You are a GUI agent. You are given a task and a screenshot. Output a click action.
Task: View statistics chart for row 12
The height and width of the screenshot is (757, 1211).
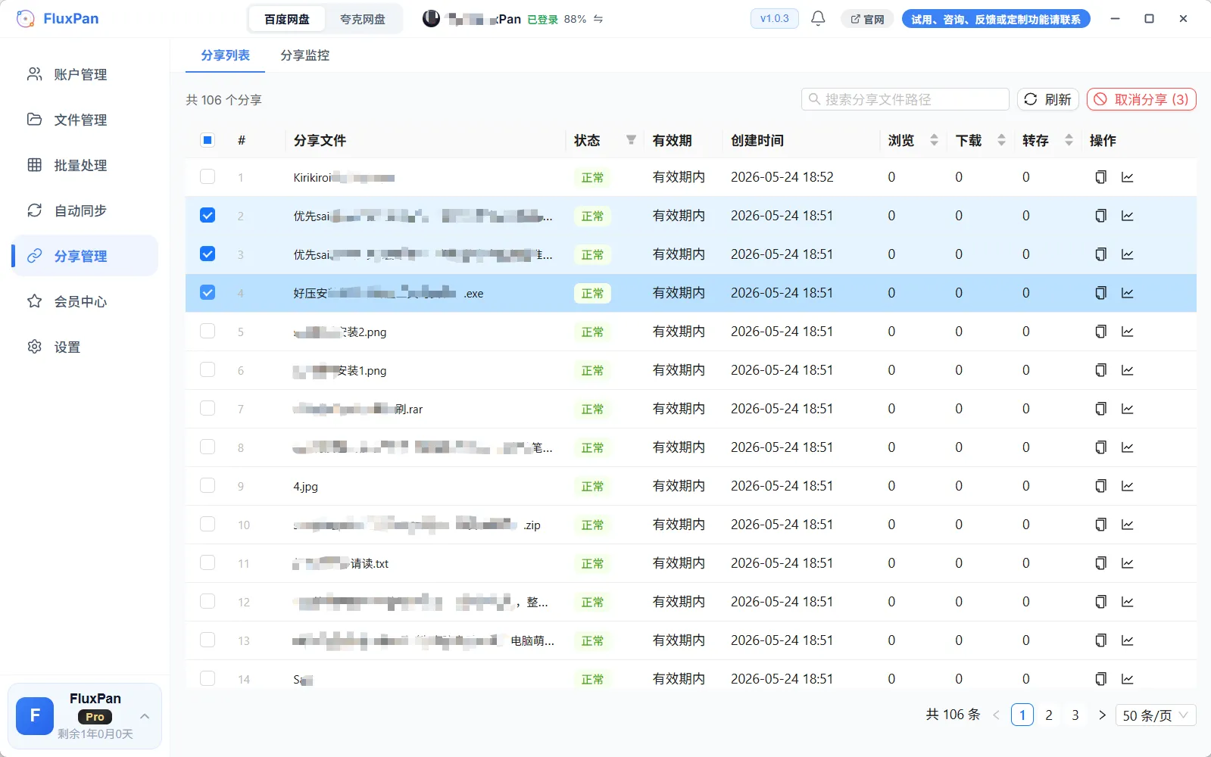pos(1128,602)
